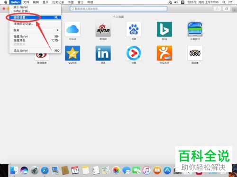Focus the address and search field
237x177 pixels.
click(x=118, y=8)
